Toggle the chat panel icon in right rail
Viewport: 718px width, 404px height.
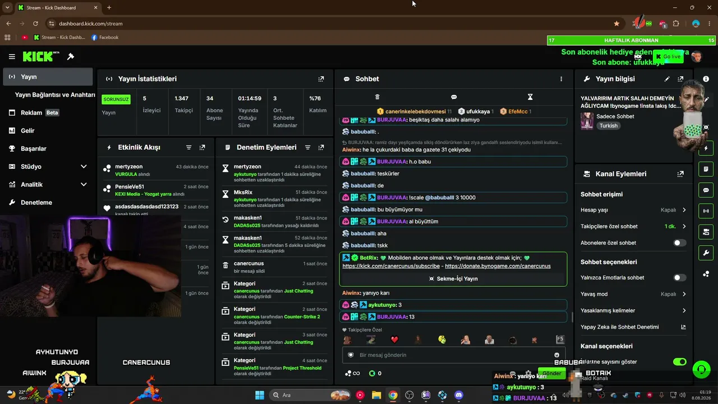706,190
